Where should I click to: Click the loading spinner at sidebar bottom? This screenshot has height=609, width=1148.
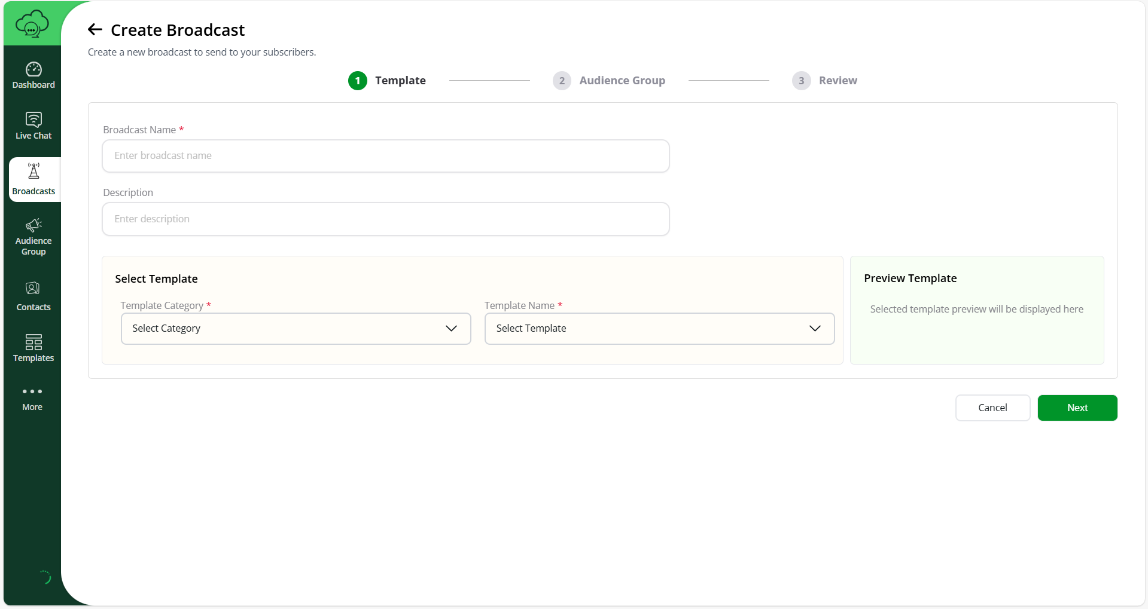tap(45, 577)
